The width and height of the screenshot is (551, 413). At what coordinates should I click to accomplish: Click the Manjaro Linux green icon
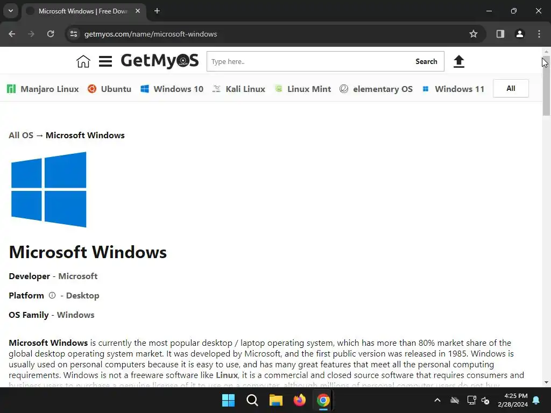[11, 89]
